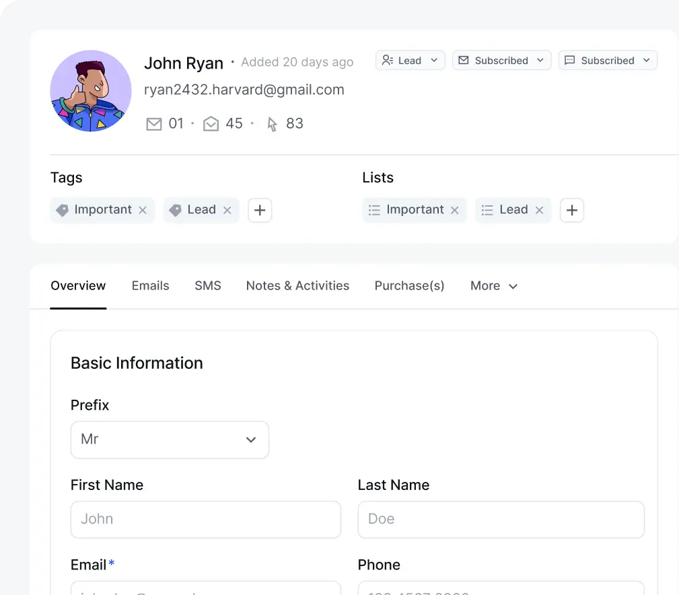Screen dimensions: 679x595
Task: Switch to the Emails tab
Action: click(150, 286)
